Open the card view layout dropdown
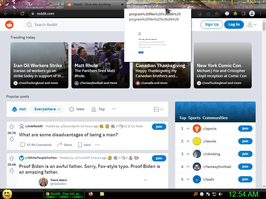This screenshot has height=199, width=266. (158, 109)
